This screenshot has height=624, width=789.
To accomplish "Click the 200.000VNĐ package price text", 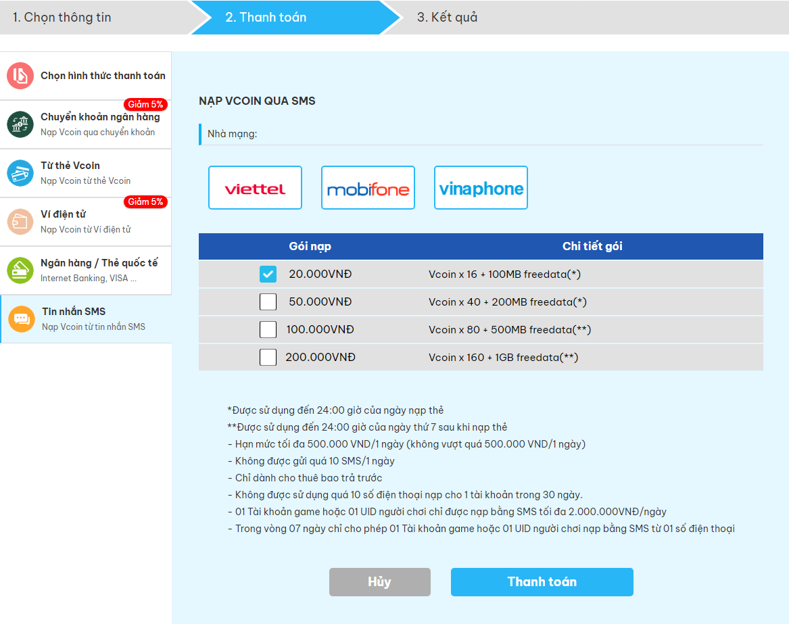I will 320,357.
